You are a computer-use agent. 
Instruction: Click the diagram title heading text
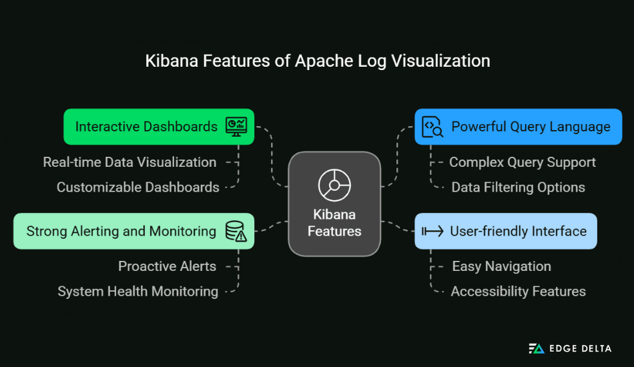pos(318,61)
